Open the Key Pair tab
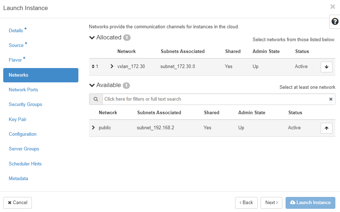 (18, 120)
